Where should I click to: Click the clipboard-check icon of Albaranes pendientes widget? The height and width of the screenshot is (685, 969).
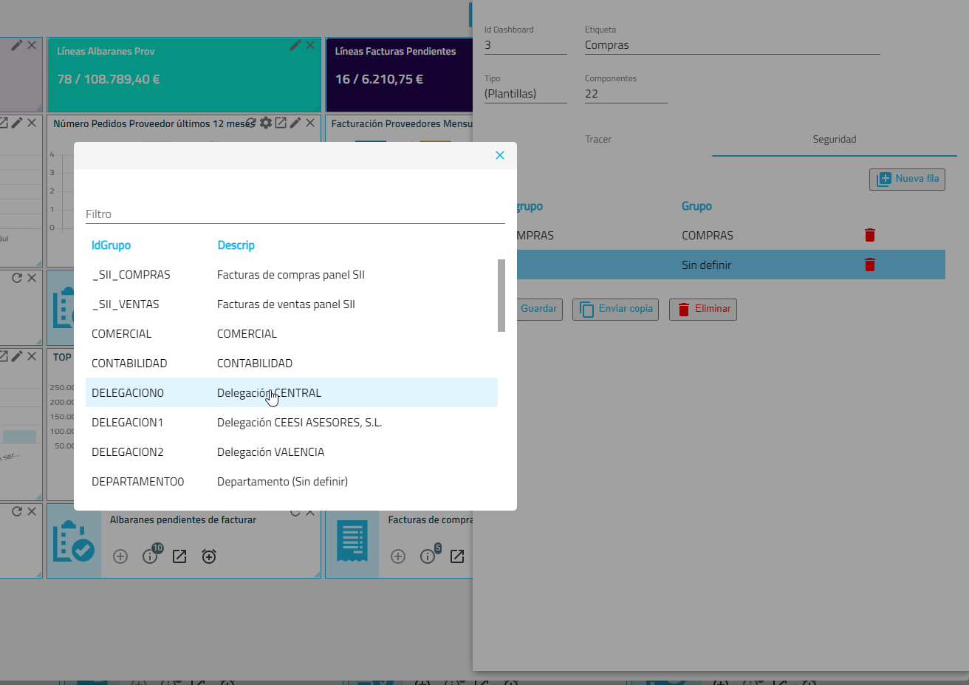(x=73, y=541)
